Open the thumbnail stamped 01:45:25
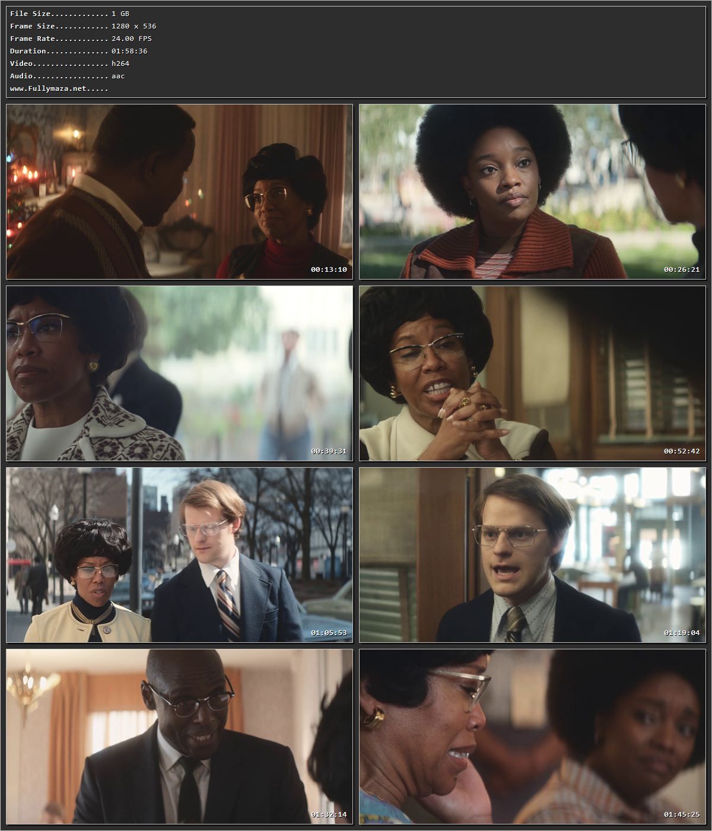This screenshot has width=712, height=831. 532,737
